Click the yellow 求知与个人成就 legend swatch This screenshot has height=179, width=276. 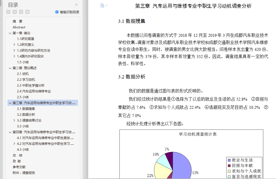tap(229, 171)
